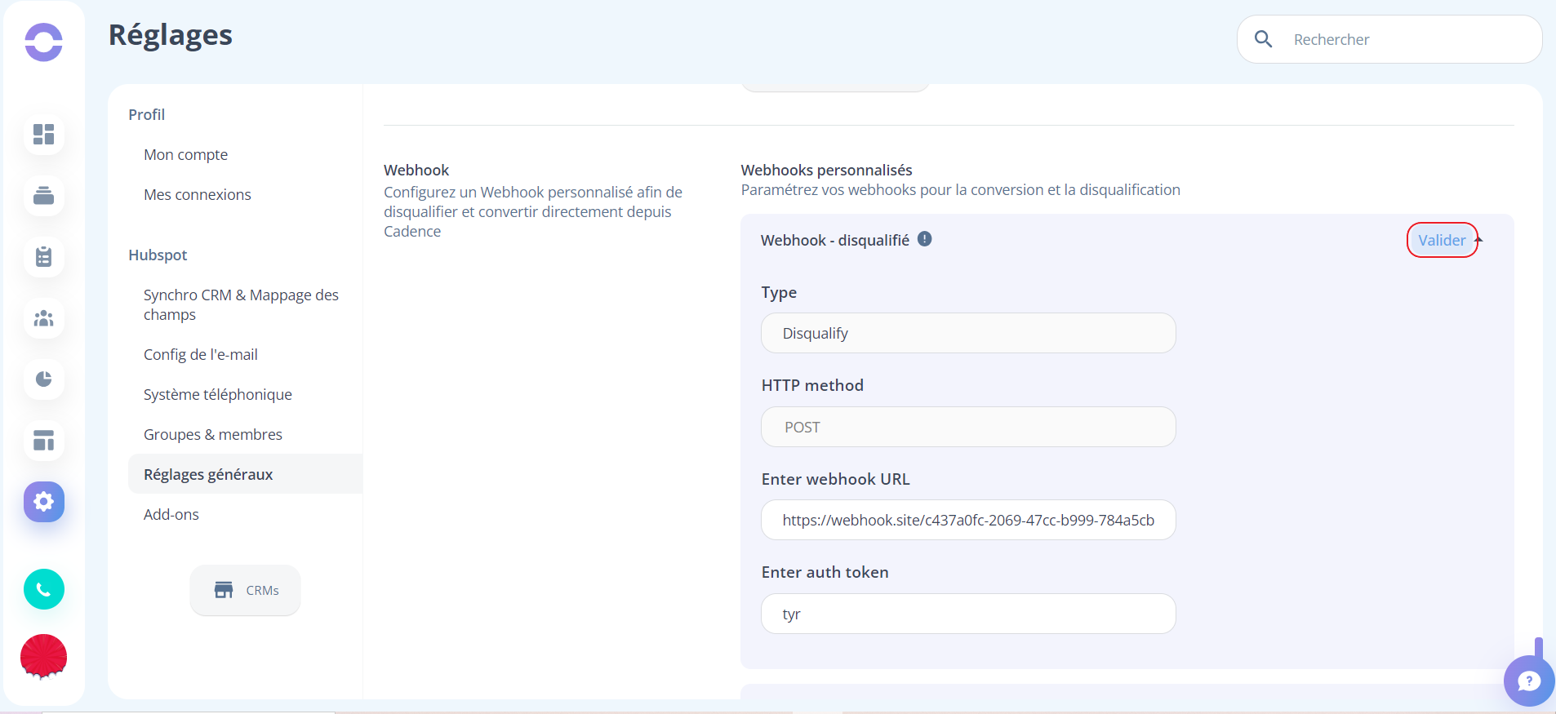This screenshot has width=1556, height=714.
Task: Click the Réglages page title
Action: 171,35
